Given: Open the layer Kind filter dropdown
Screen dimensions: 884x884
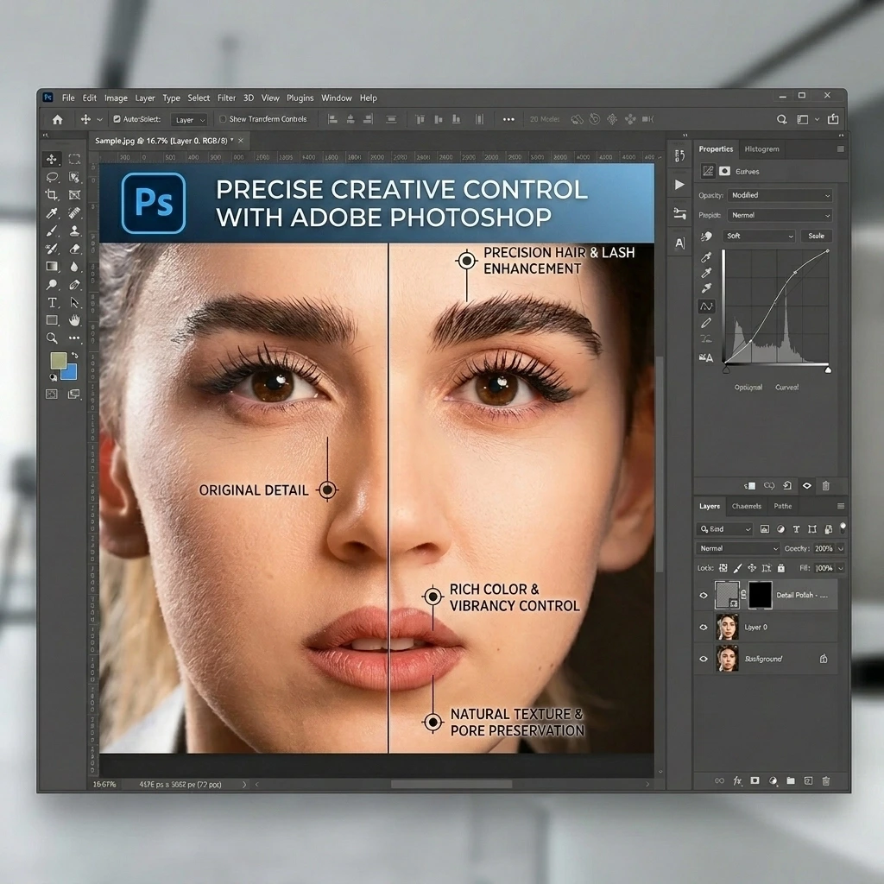Looking at the screenshot, I should pyautogui.click(x=725, y=529).
